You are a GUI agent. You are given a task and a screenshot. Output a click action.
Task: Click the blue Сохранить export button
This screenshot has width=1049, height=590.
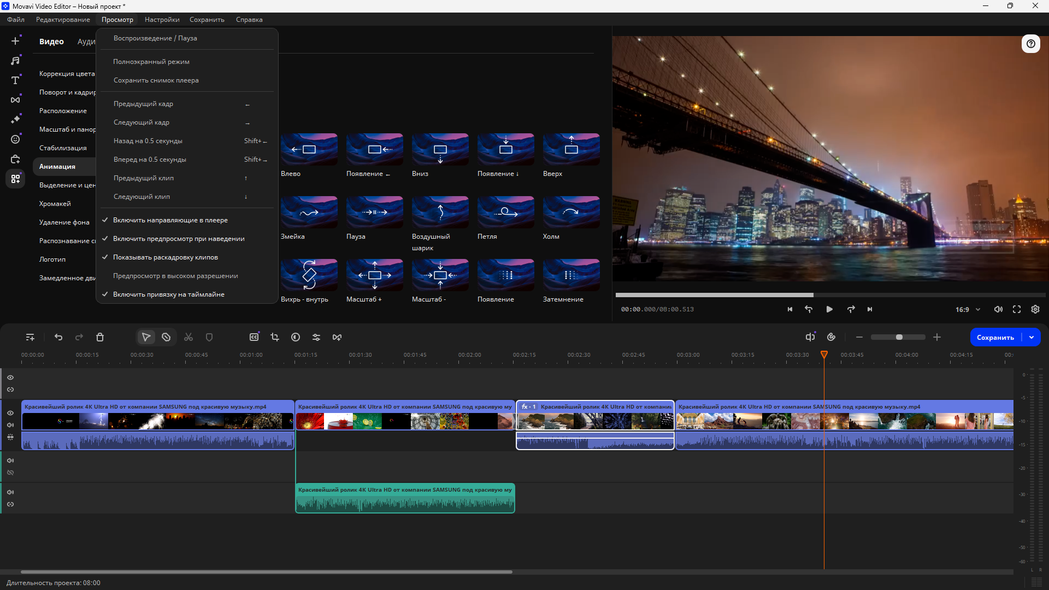click(x=995, y=338)
